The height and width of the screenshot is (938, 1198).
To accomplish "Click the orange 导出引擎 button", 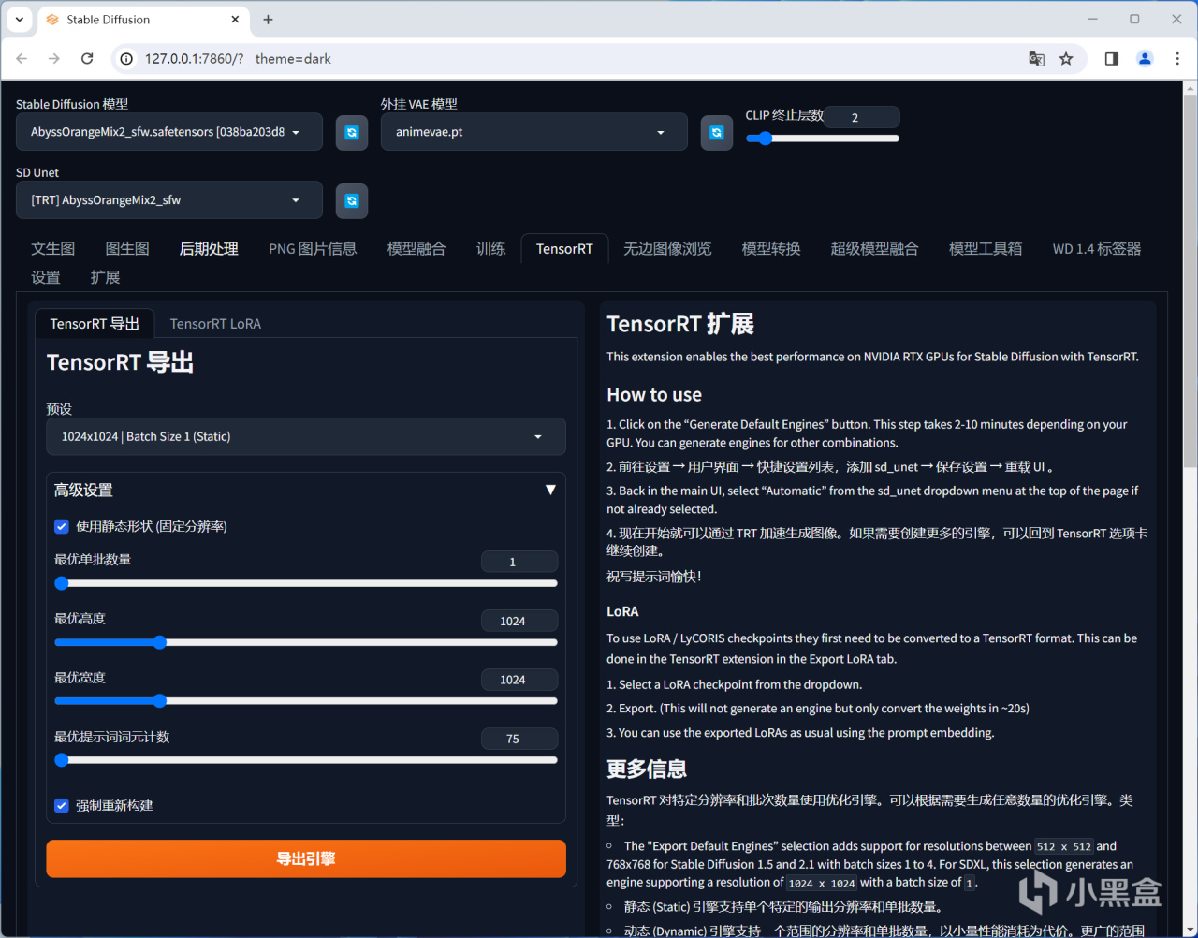I will [306, 858].
